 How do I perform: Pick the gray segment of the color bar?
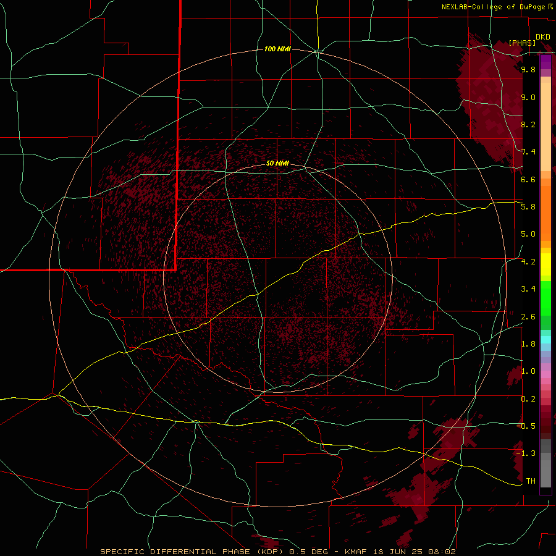coord(545,463)
